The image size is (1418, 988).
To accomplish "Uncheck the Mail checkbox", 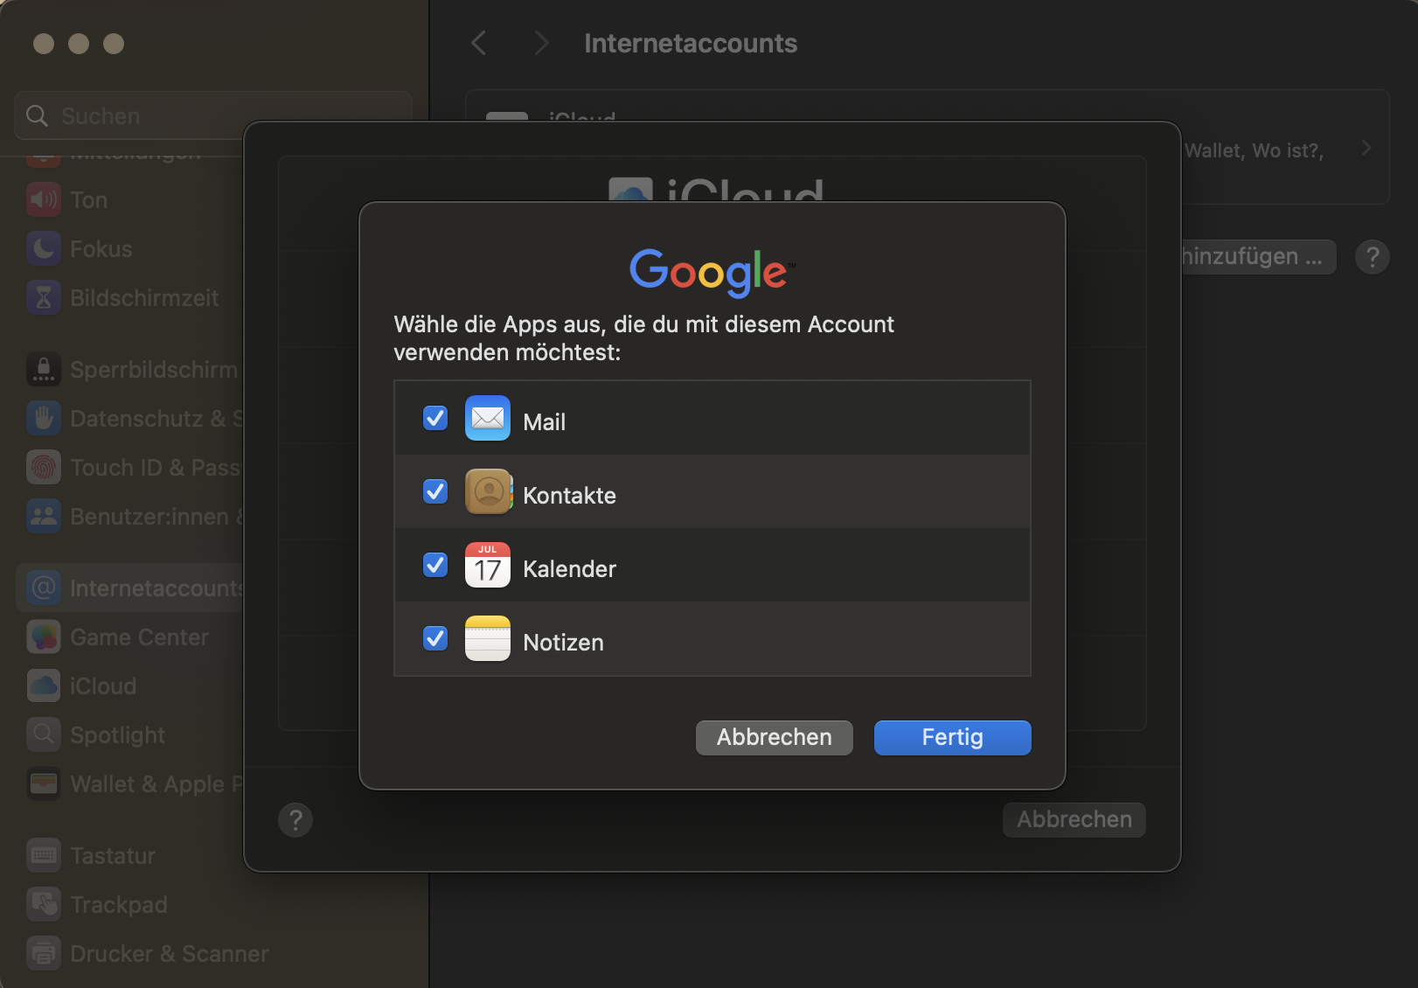I will (x=434, y=418).
